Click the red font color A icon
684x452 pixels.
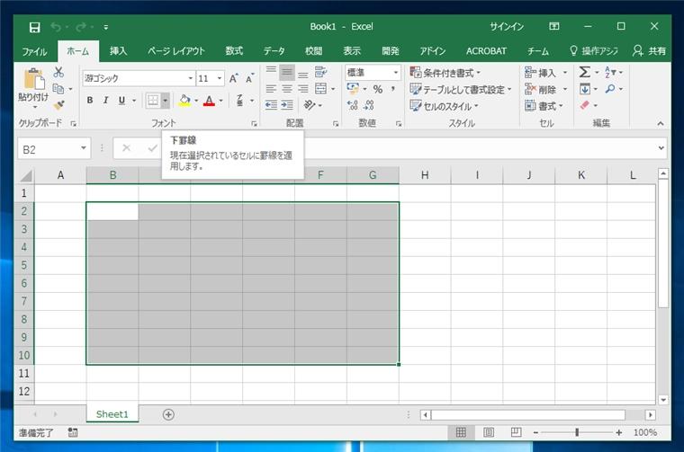209,101
